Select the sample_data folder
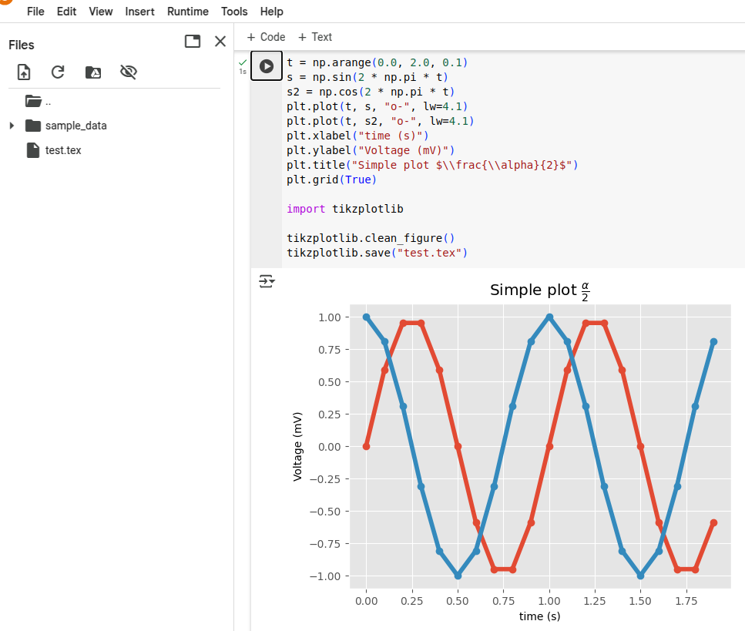 pos(76,126)
